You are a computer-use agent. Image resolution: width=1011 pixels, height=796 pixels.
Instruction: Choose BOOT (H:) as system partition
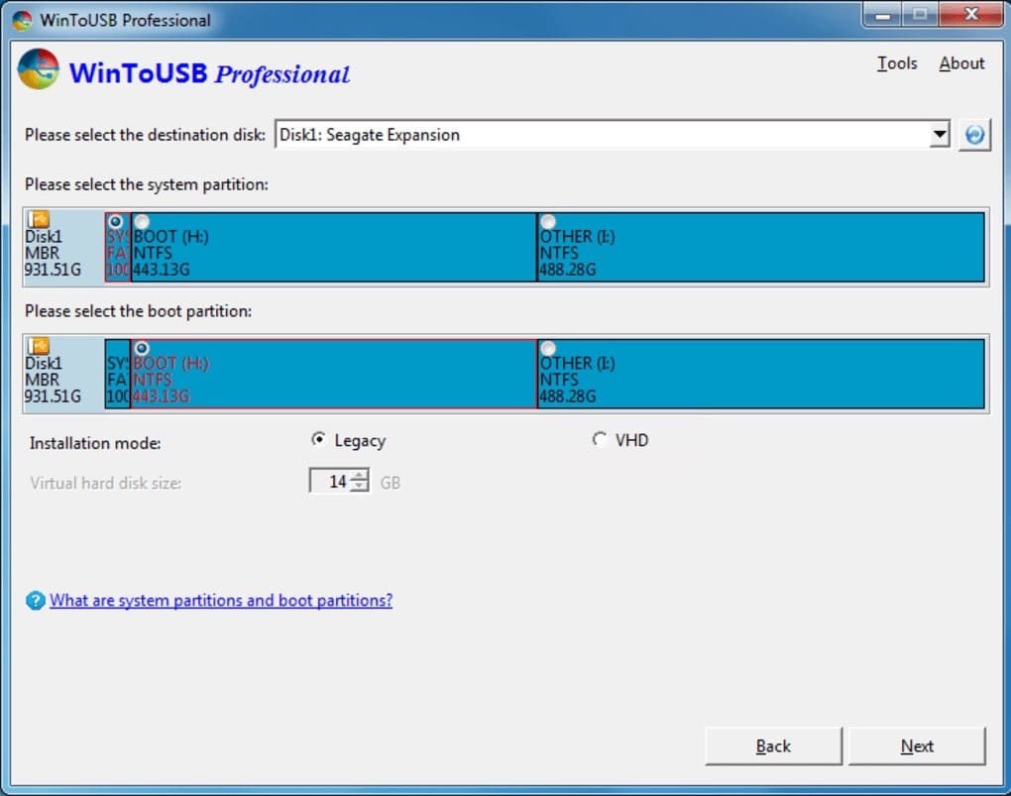(143, 221)
